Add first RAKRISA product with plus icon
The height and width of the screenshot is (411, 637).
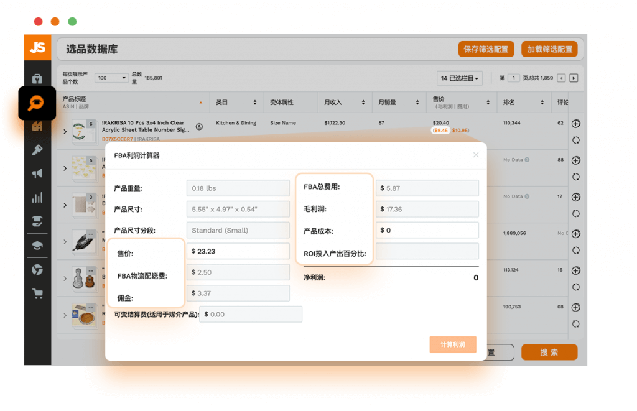(575, 124)
